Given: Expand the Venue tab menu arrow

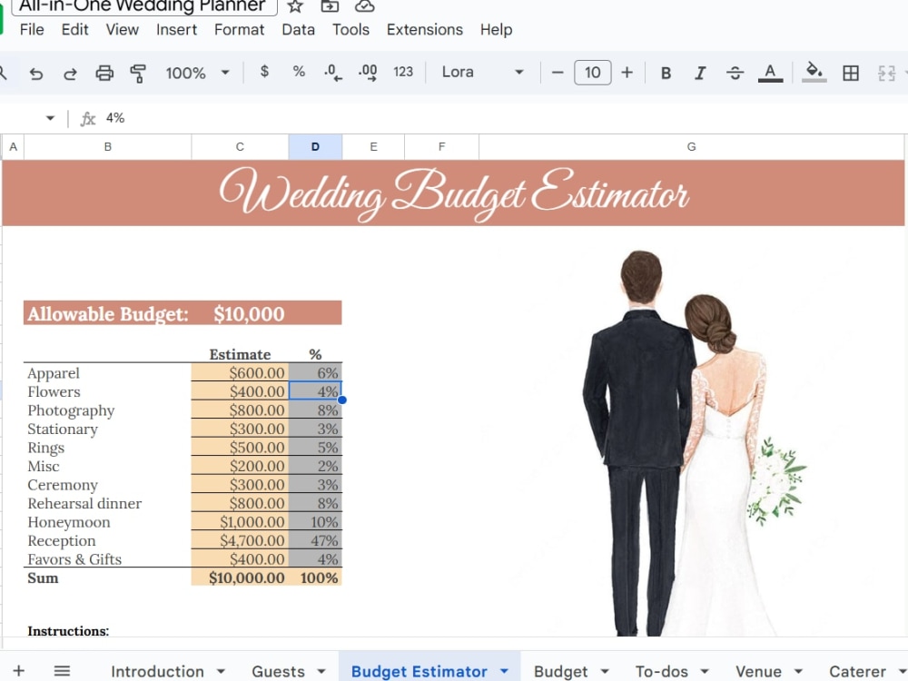Looking at the screenshot, I should (798, 671).
